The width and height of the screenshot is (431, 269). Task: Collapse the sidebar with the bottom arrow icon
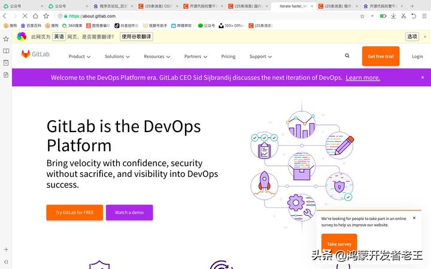pos(6,262)
